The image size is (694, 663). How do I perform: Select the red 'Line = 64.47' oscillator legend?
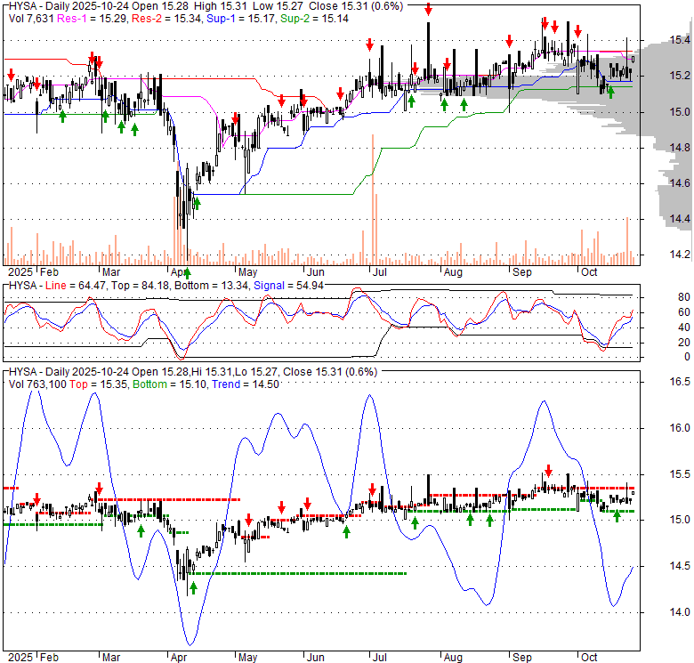click(x=76, y=286)
